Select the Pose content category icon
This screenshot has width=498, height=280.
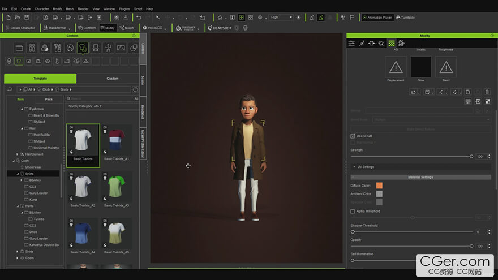(x=108, y=48)
